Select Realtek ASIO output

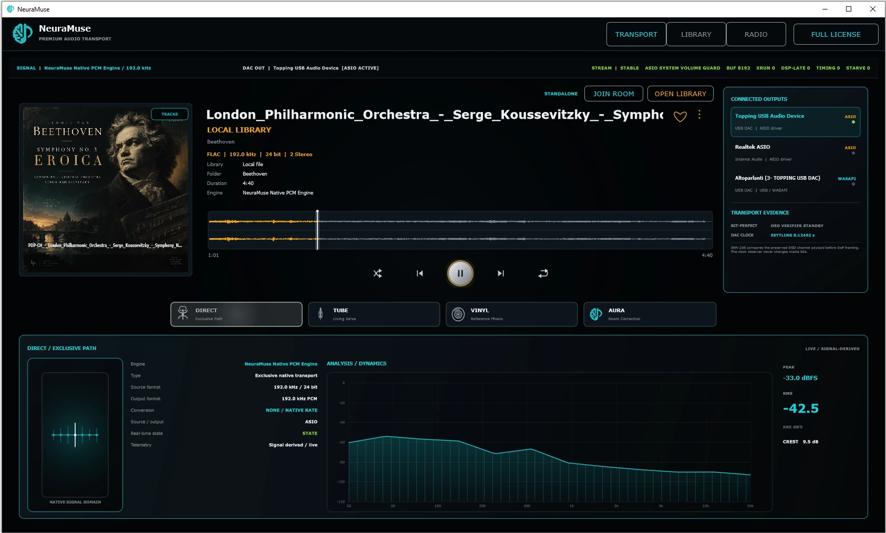point(796,153)
